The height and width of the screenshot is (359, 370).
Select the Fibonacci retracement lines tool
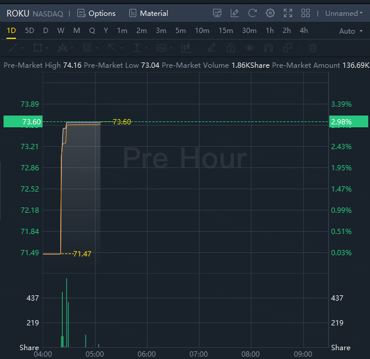(87, 48)
